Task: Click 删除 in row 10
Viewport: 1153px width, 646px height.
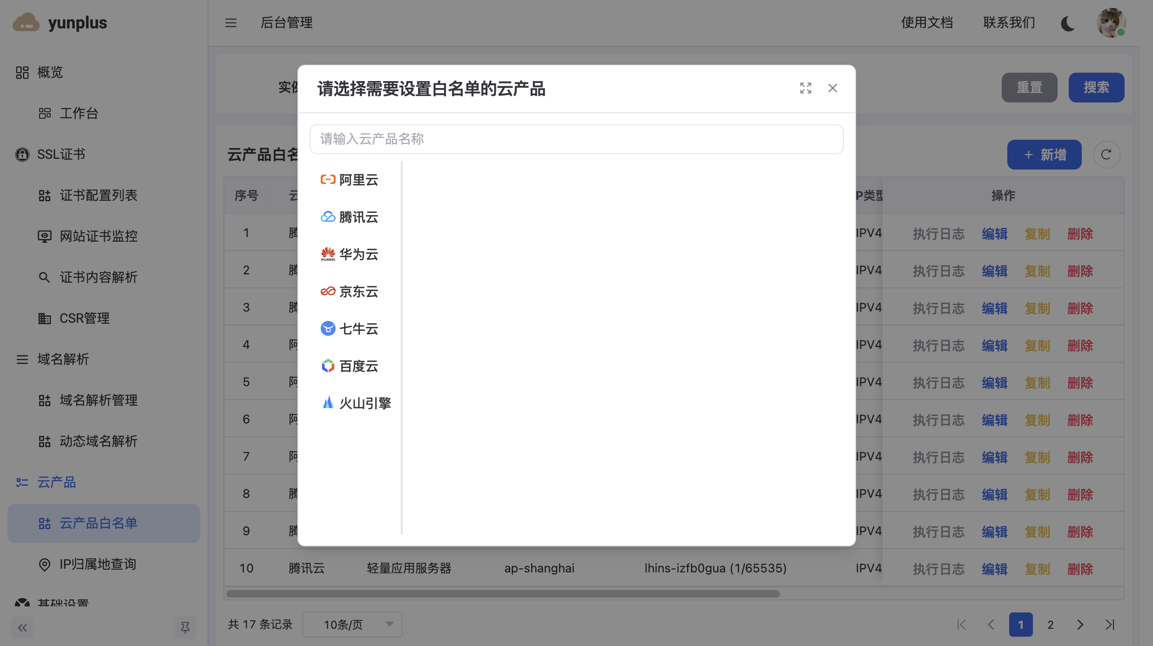Action: coord(1080,569)
